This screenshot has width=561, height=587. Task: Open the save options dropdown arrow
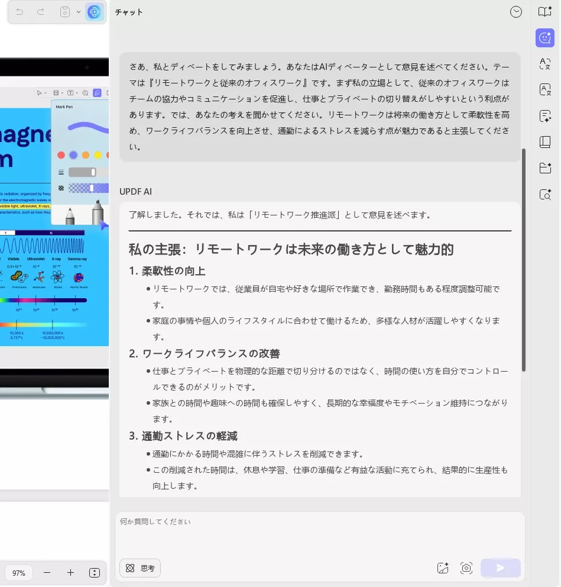(79, 12)
